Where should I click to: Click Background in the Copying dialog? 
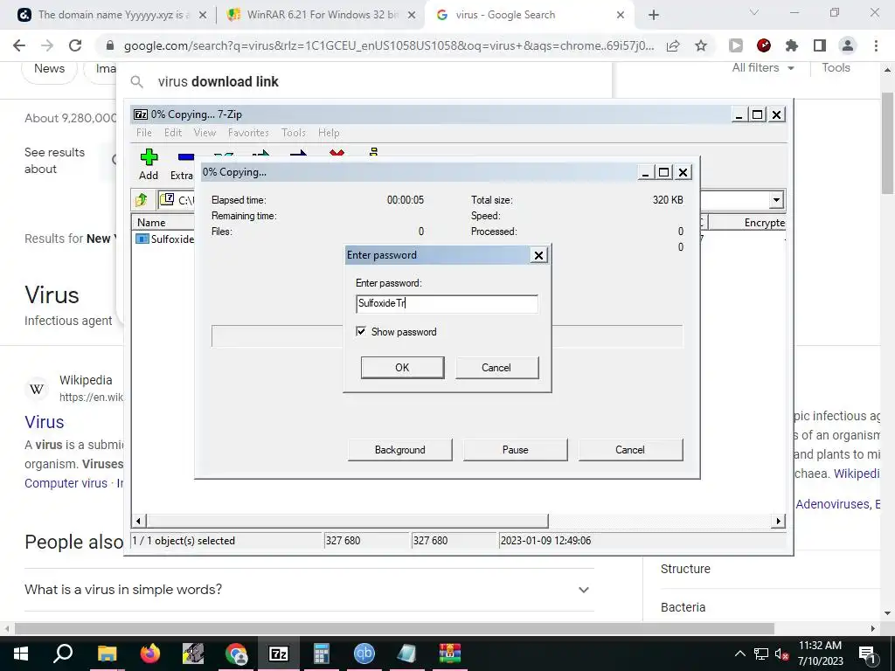[399, 450]
